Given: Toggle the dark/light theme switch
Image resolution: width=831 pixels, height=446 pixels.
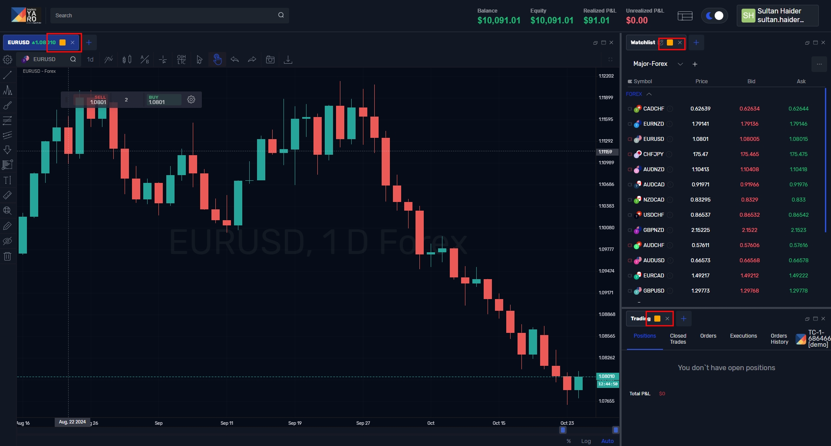Looking at the screenshot, I should (x=714, y=16).
